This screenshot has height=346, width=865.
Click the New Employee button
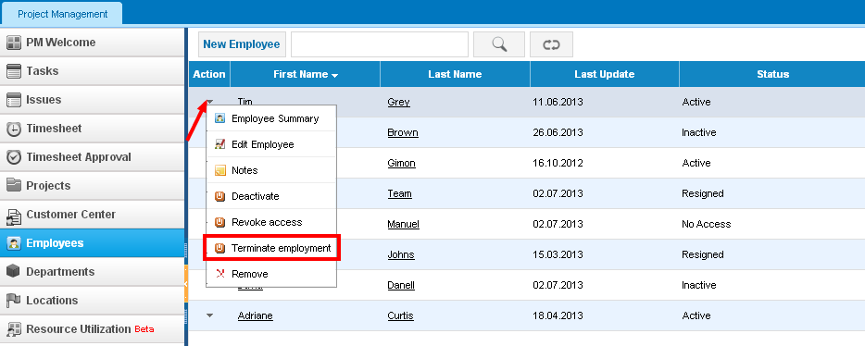[242, 44]
